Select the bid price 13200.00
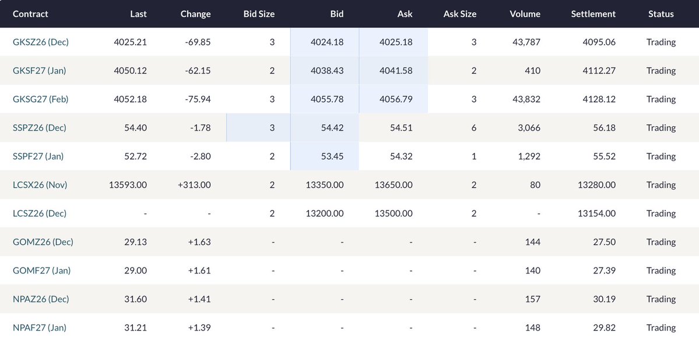The image size is (699, 341). coord(325,213)
